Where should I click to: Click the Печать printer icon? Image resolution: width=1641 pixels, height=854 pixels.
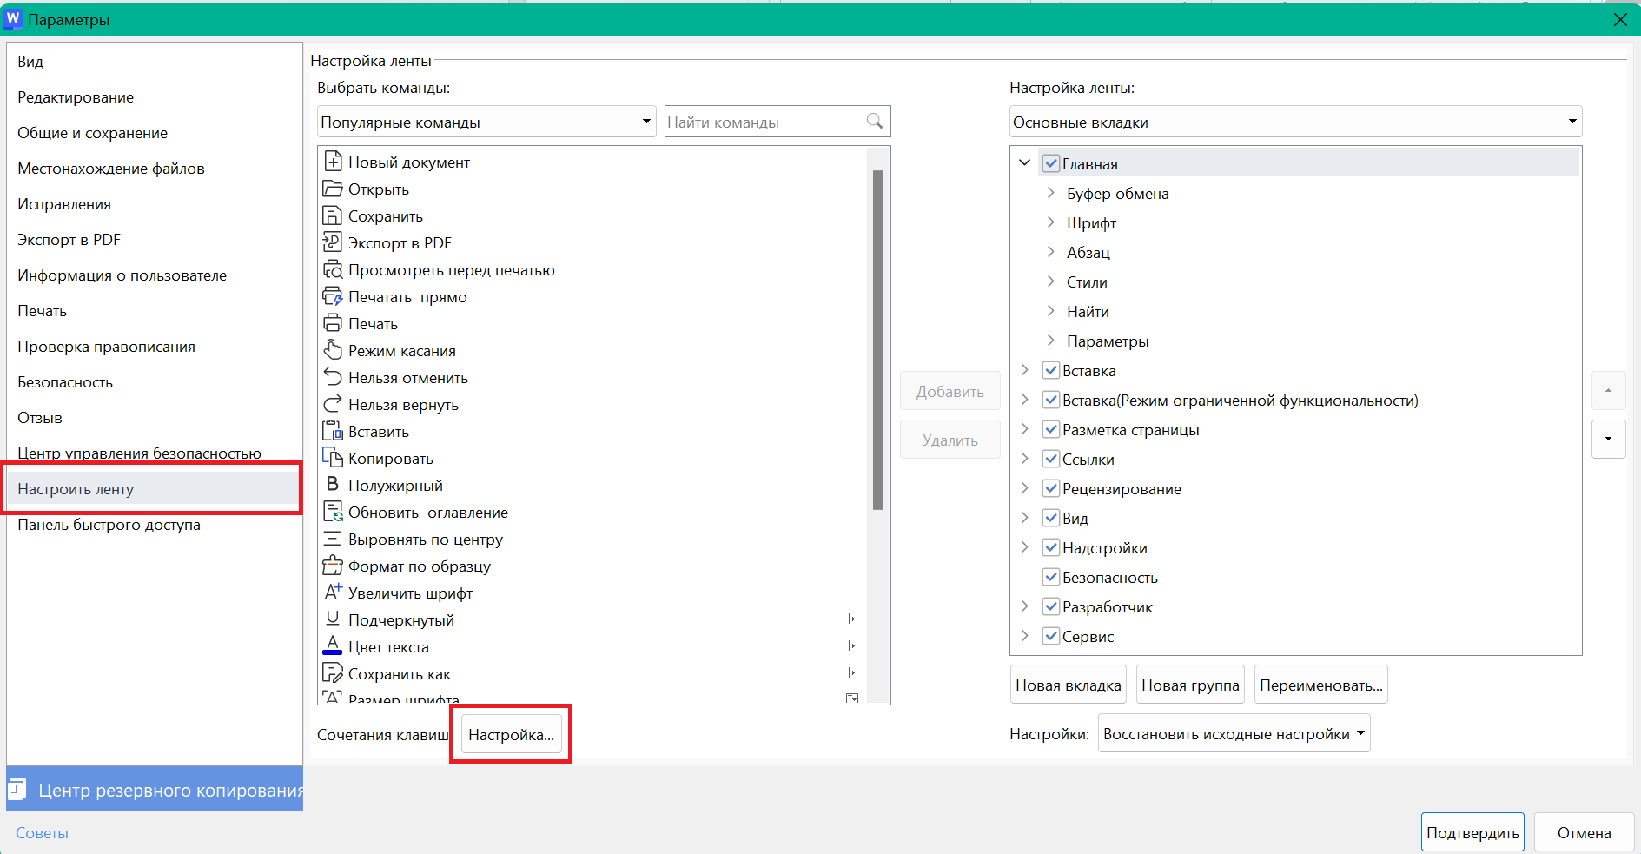tap(333, 323)
